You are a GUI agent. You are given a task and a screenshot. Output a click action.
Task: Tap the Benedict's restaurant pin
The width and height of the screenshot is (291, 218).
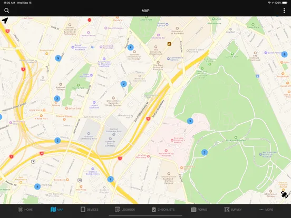pos(67,180)
